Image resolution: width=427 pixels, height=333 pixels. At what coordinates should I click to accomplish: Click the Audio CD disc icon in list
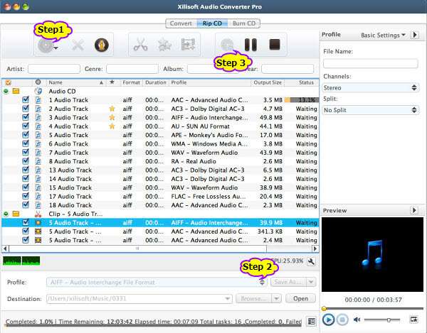[x=38, y=92]
